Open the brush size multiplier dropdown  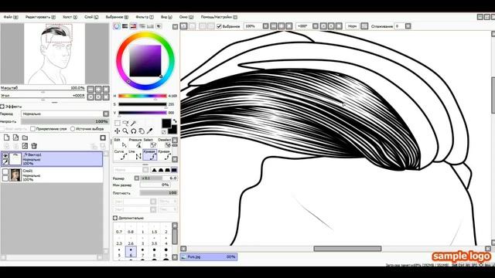(137, 178)
